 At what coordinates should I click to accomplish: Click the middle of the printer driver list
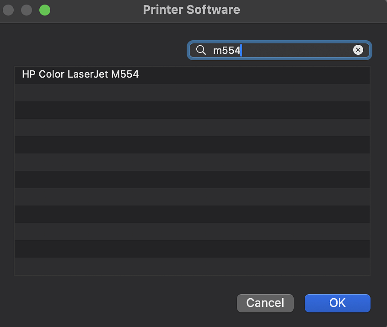pyautogui.click(x=192, y=170)
